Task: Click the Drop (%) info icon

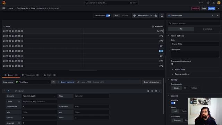Action: point(19,123)
